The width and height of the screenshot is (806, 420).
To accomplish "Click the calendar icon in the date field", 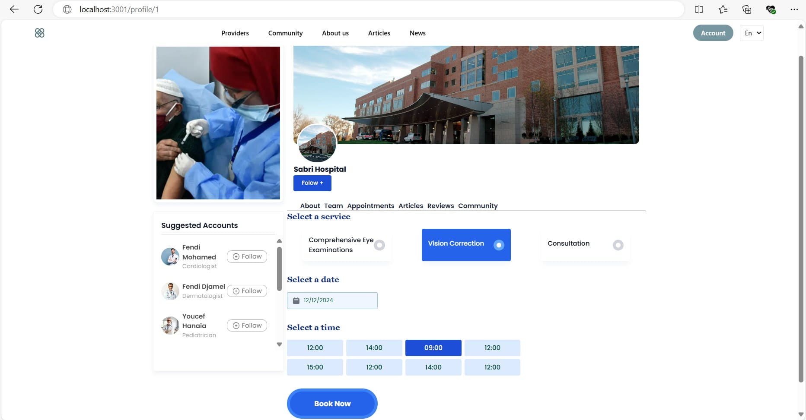I will click(296, 300).
